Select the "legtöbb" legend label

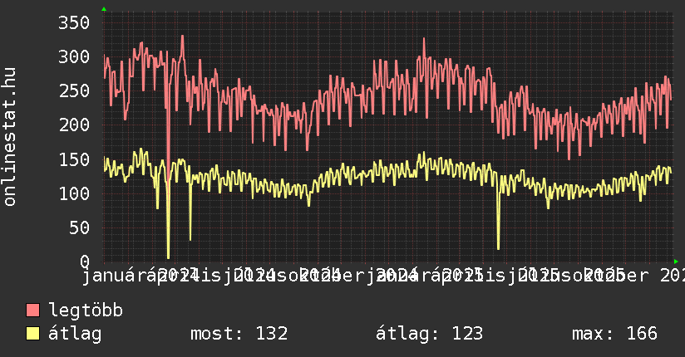pos(86,311)
